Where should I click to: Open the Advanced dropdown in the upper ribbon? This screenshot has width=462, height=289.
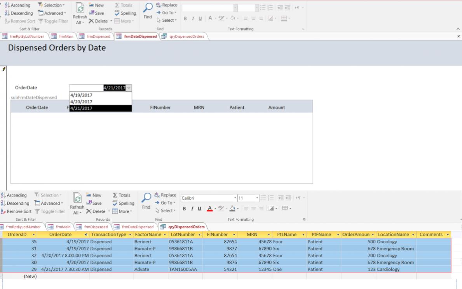[52, 13]
